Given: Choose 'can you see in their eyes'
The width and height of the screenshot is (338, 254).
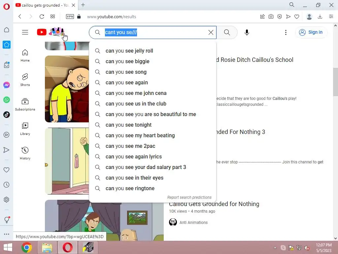Looking at the screenshot, I should pos(152,178).
